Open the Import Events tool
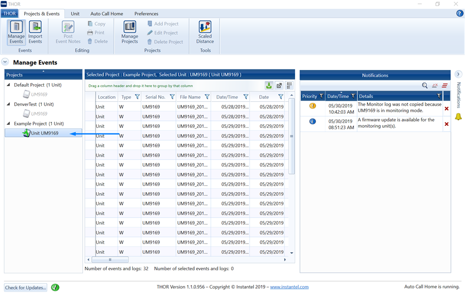 pos(35,32)
